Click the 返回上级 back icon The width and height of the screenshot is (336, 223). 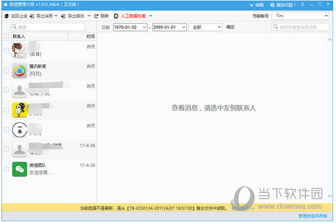(x=7, y=16)
